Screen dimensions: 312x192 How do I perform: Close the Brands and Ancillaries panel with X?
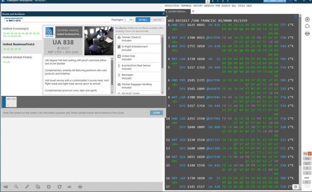coord(163,14)
